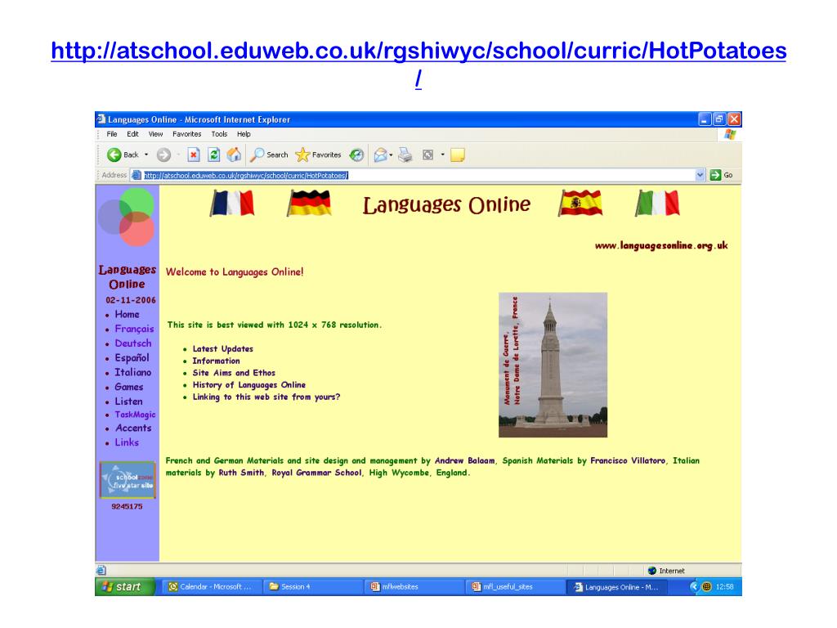Open the Back button history dropdown arrow
Image resolution: width=837 pixels, height=628 pixels.
pos(146,155)
